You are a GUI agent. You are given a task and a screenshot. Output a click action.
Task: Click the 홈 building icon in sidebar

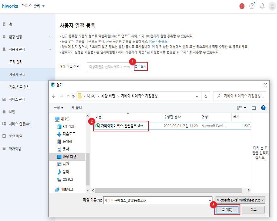click(x=4, y=24)
